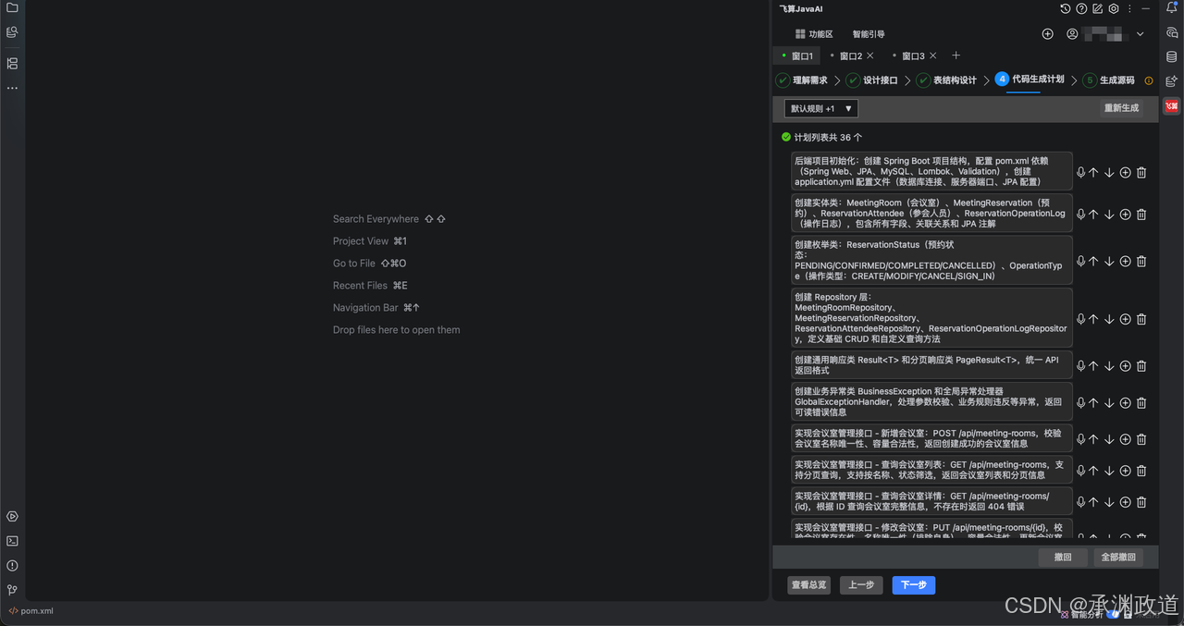Image resolution: width=1184 pixels, height=626 pixels.
Task: Click the blue 下一步 button
Action: click(x=914, y=585)
